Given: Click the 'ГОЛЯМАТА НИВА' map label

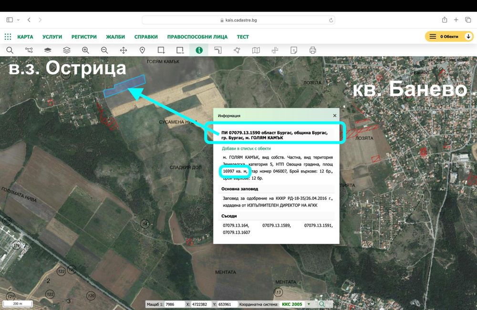Looking at the screenshot, I should click(x=19, y=195).
